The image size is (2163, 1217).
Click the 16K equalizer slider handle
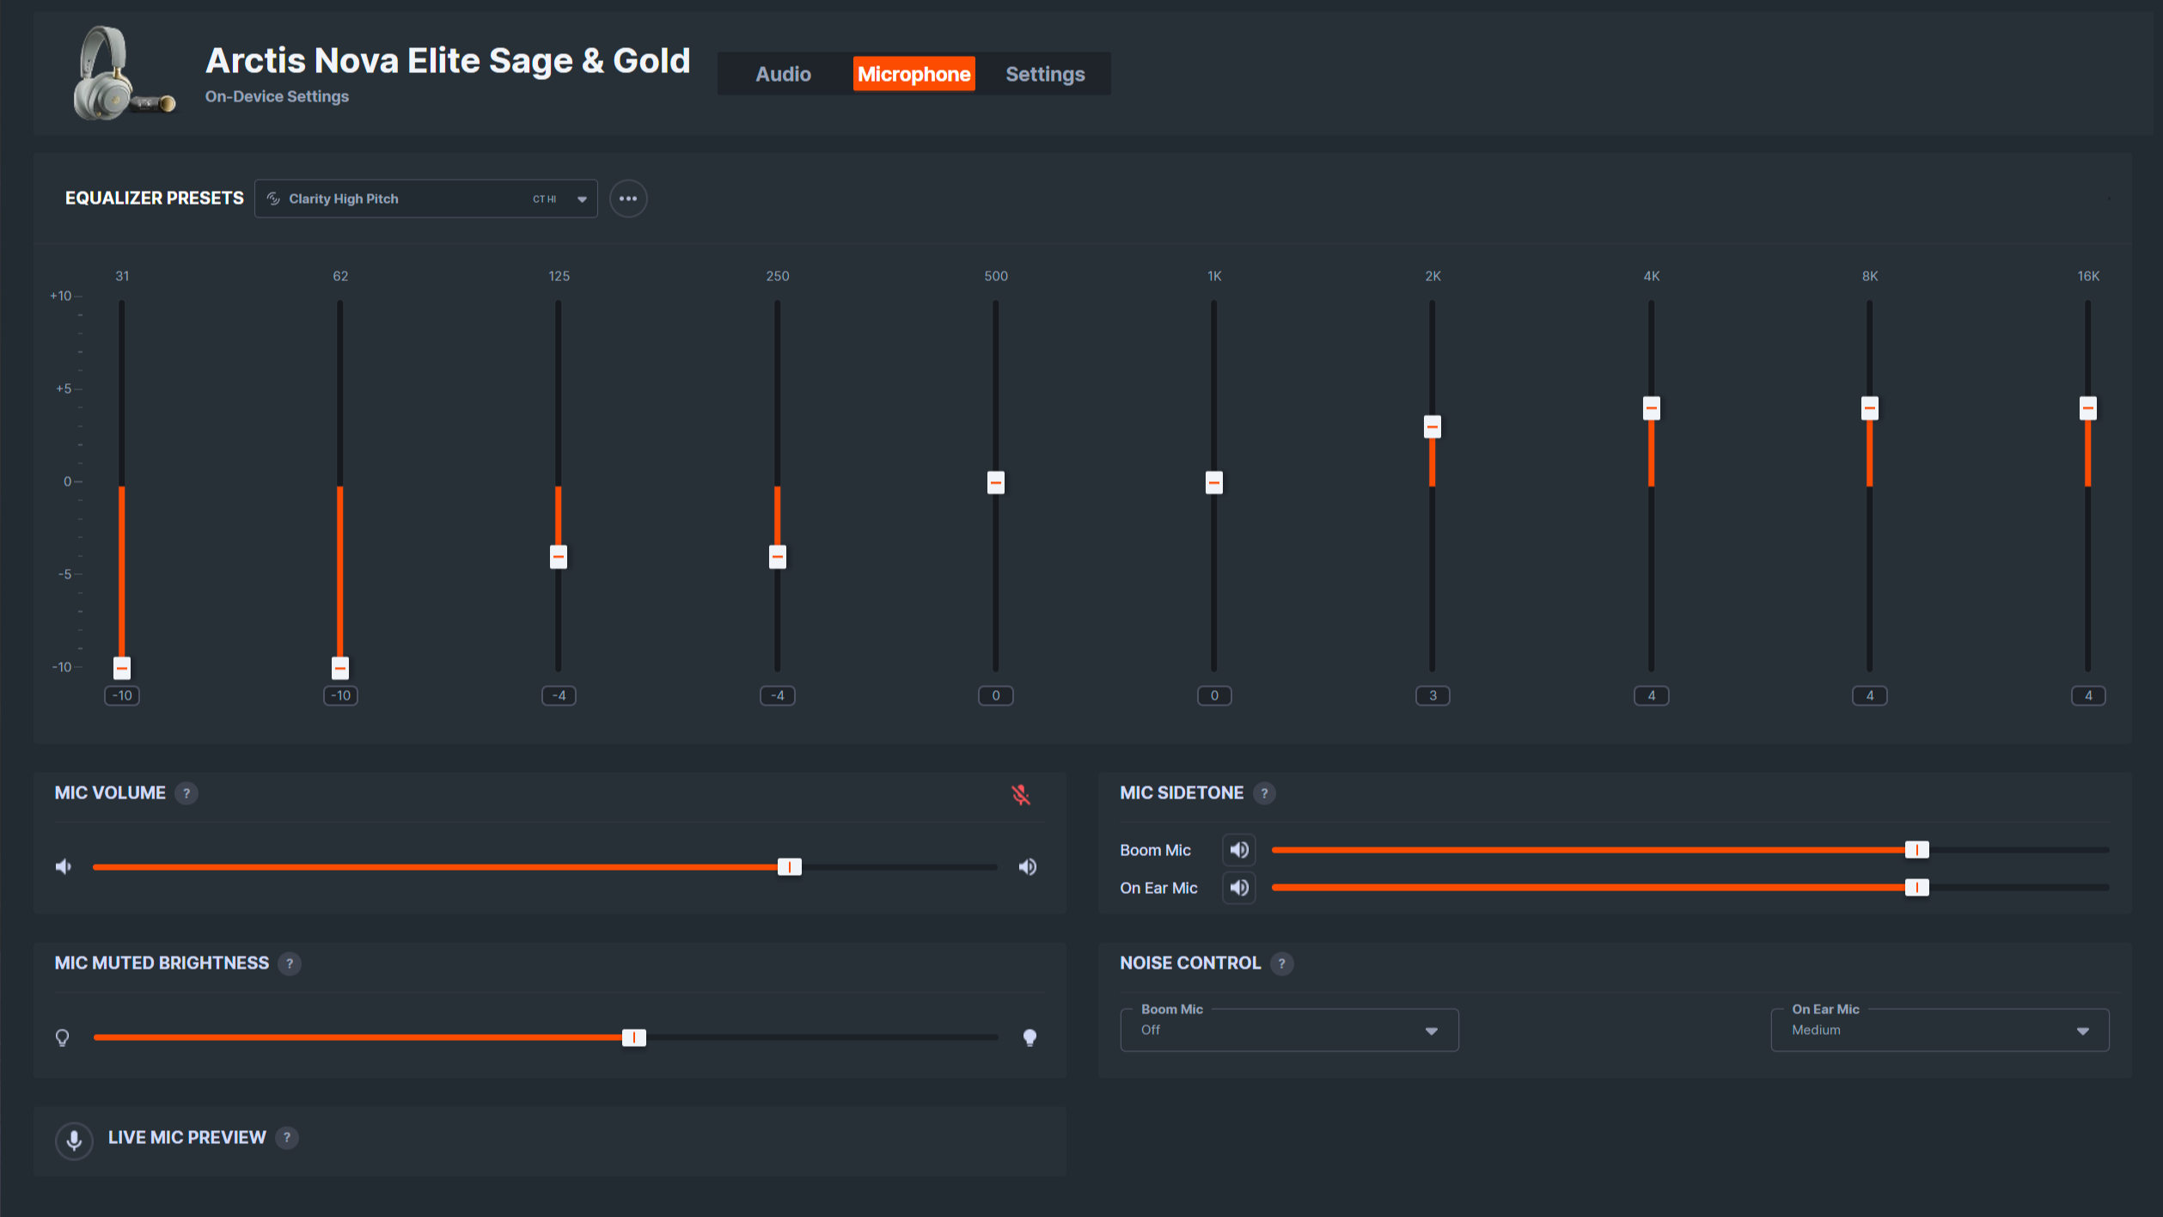2088,408
